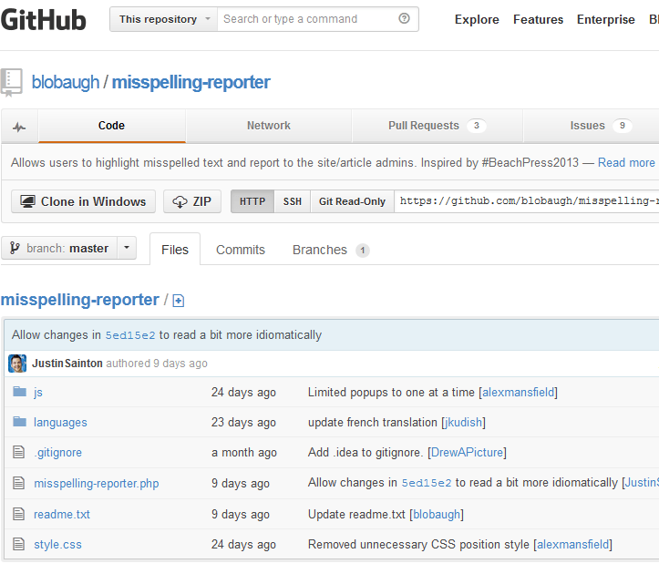Open the .gitignore file
Viewport: 659px width, 574px height.
pyautogui.click(x=58, y=453)
